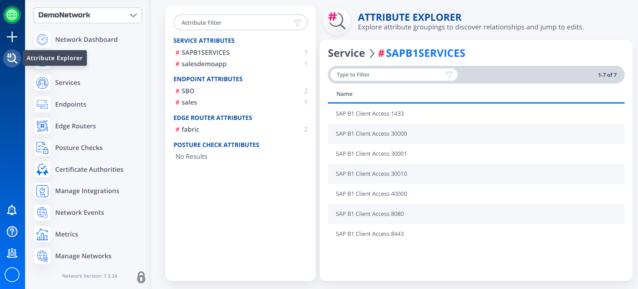Image resolution: width=638 pixels, height=289 pixels.
Task: Click SERVICE ATTRIBUTES section heading
Action: pyautogui.click(x=204, y=40)
